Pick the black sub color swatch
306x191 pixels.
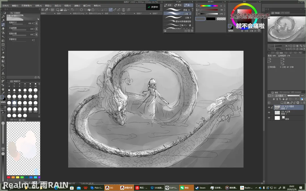(x=211, y=19)
